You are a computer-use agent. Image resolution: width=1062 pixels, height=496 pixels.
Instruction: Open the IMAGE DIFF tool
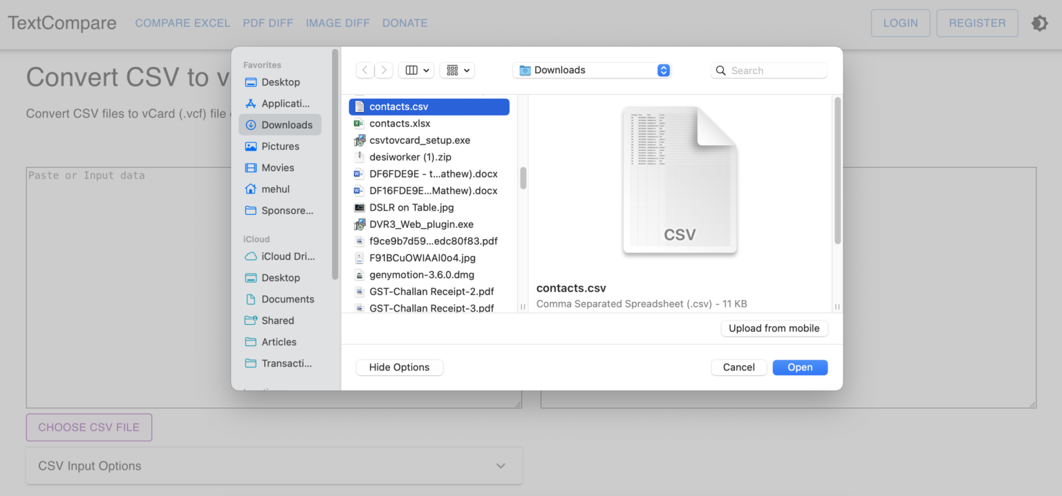[x=338, y=23]
